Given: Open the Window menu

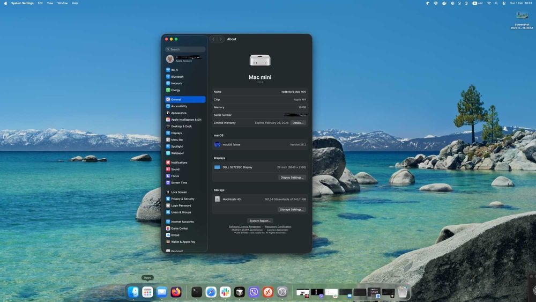Looking at the screenshot, I should pyautogui.click(x=63, y=3).
